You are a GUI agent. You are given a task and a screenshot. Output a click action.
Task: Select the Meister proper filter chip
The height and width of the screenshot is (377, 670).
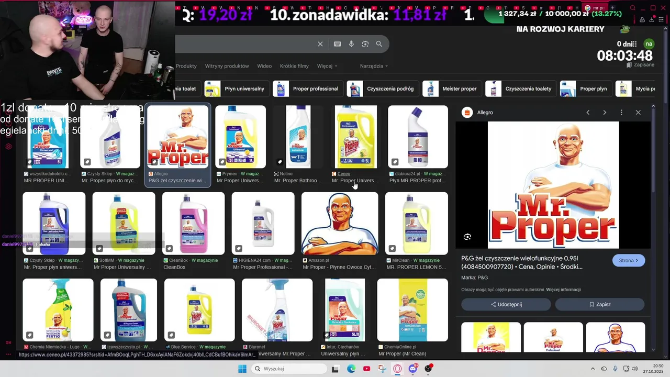click(x=452, y=88)
